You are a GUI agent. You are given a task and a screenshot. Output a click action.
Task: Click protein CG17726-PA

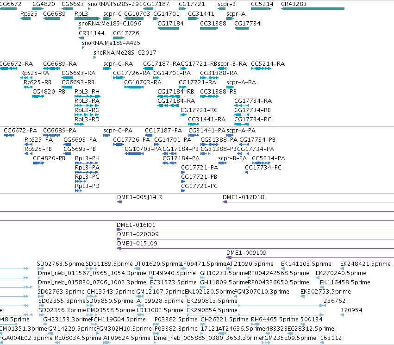(x=131, y=140)
